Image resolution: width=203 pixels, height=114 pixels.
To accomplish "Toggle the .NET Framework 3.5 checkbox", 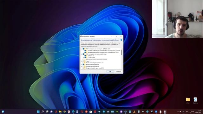I will pos(83,49).
